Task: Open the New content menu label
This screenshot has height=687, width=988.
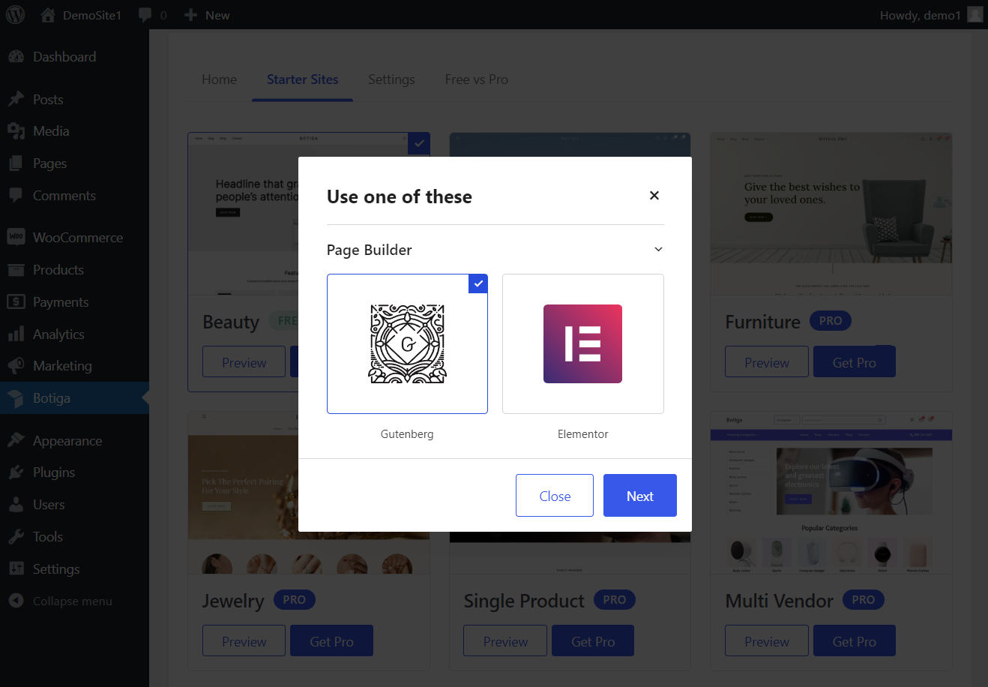Action: 217,15
